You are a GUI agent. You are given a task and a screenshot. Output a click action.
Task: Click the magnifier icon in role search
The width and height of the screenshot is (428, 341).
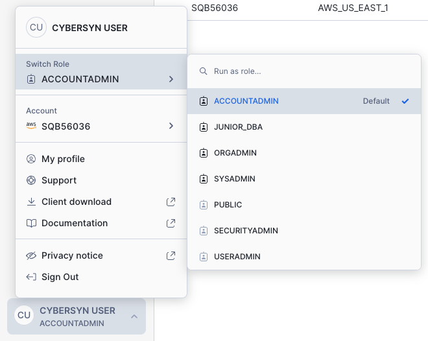[x=204, y=71]
